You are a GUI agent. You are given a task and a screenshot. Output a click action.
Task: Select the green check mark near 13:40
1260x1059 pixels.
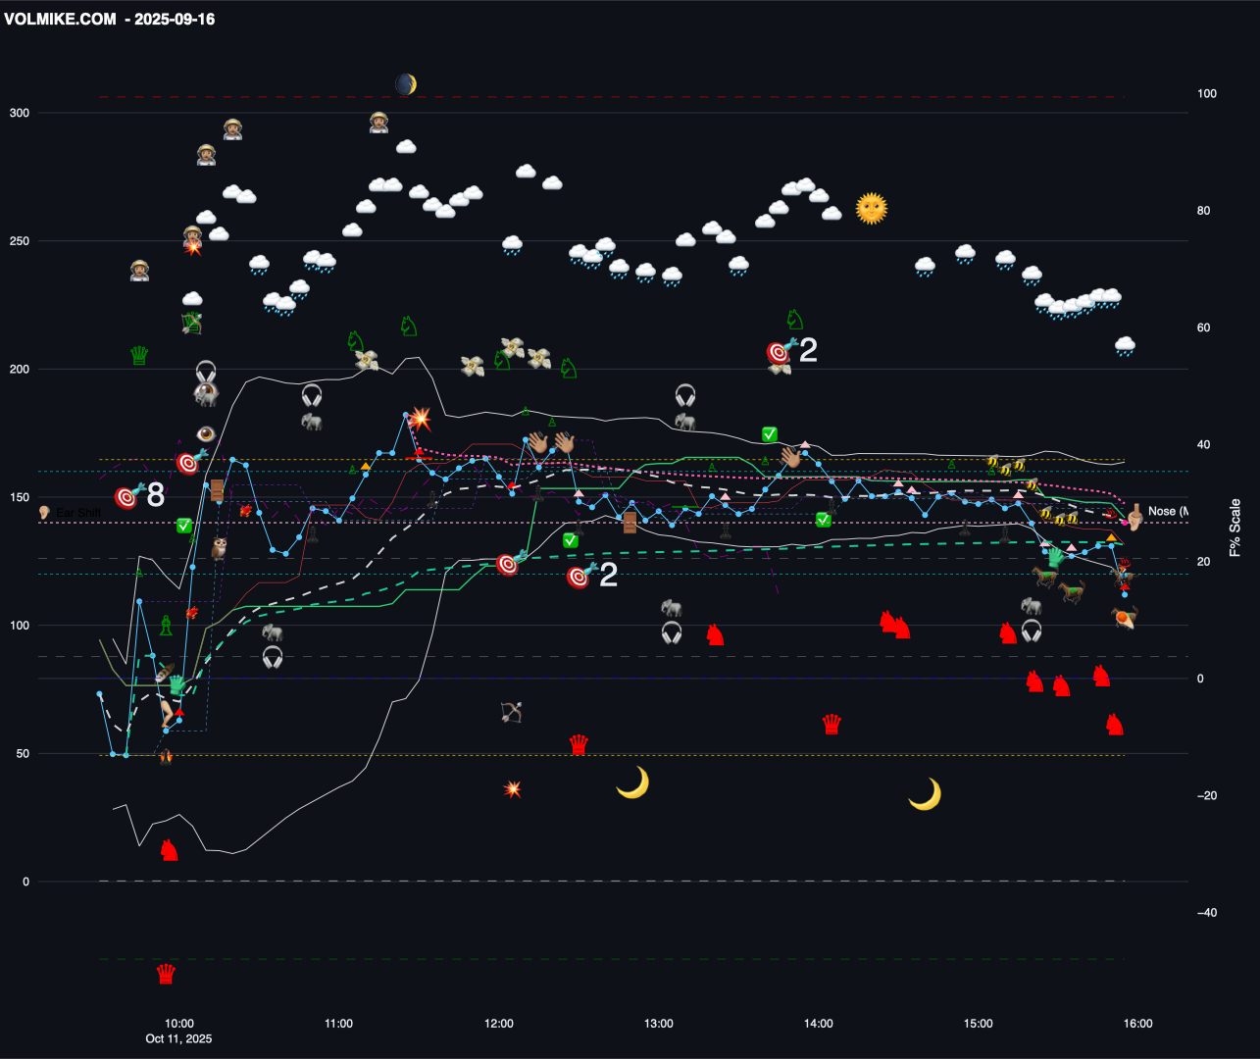(x=770, y=434)
